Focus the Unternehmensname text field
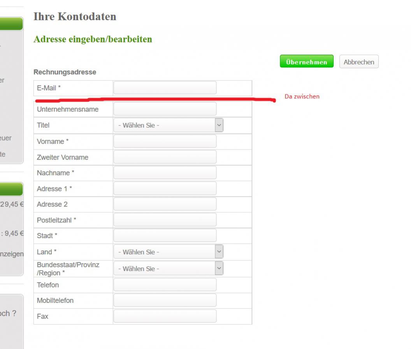411x349 pixels. [x=165, y=109]
